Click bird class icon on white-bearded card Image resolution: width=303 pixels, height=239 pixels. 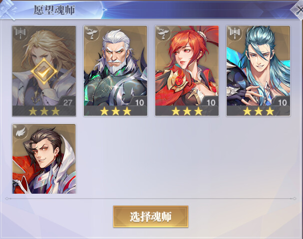point(91,33)
